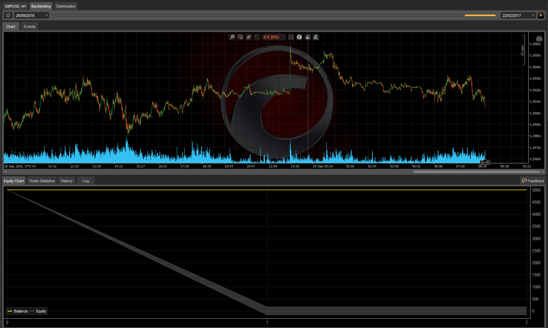The image size is (548, 328).
Task: Start backtest with the play button
Action: click(x=541, y=16)
